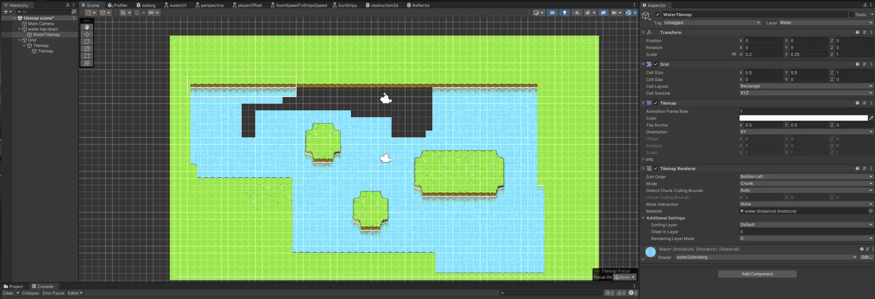Toggle WaterTilemap active checkbox
This screenshot has height=299, width=875.
[x=657, y=15]
